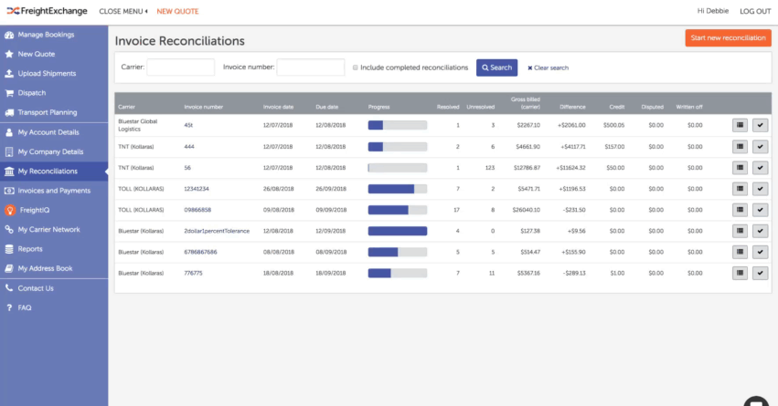Open invoice 12341234 link

click(x=197, y=189)
